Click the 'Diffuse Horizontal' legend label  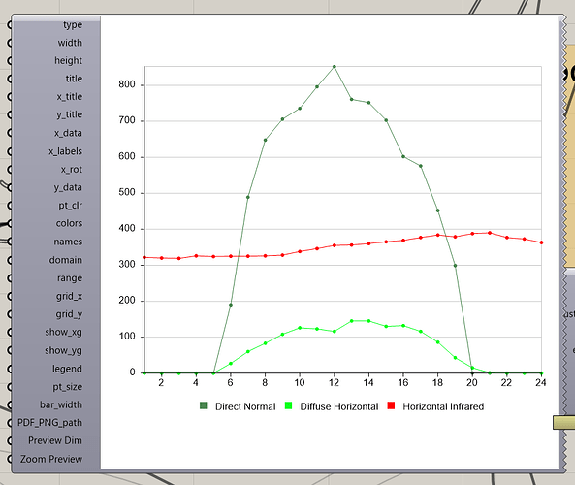[339, 406]
